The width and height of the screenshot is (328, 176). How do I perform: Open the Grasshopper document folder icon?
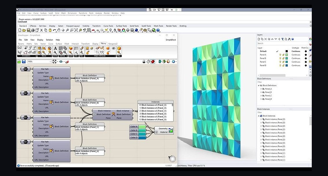point(19,61)
